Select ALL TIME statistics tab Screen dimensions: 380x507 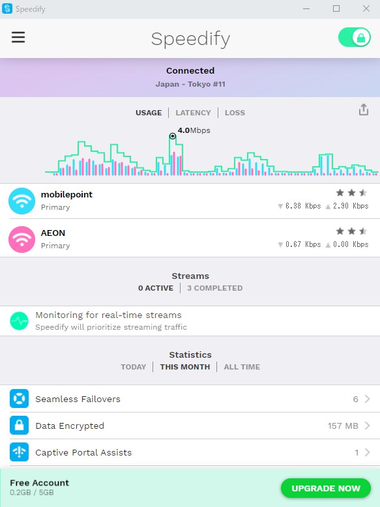242,367
